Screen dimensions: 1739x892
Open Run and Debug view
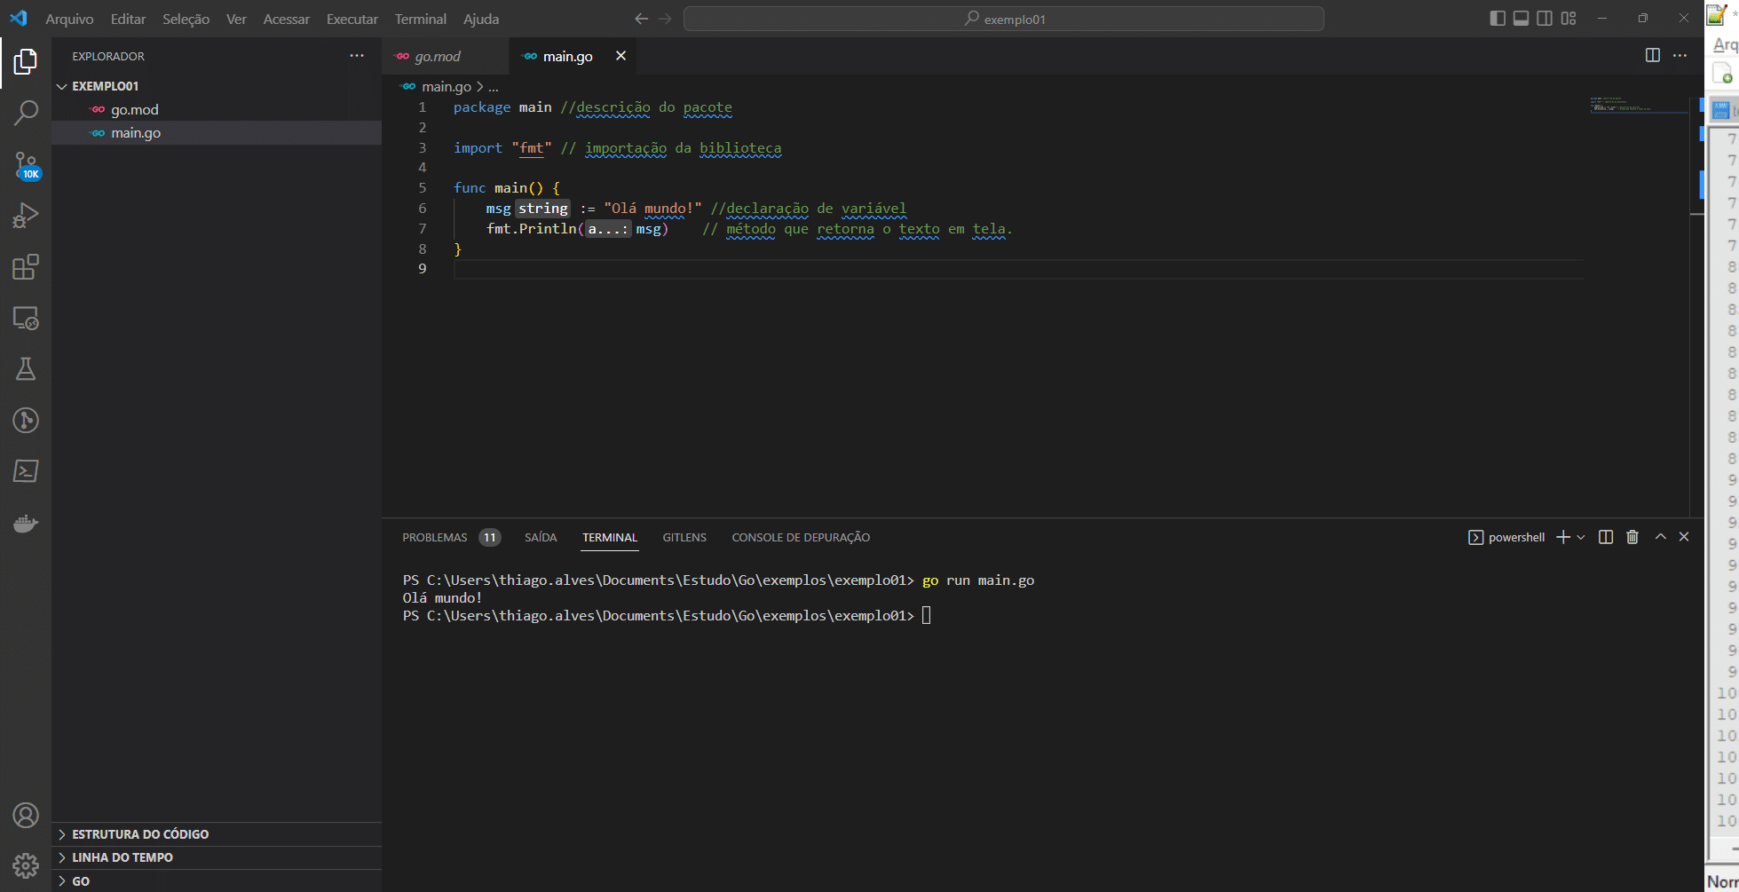(x=26, y=216)
